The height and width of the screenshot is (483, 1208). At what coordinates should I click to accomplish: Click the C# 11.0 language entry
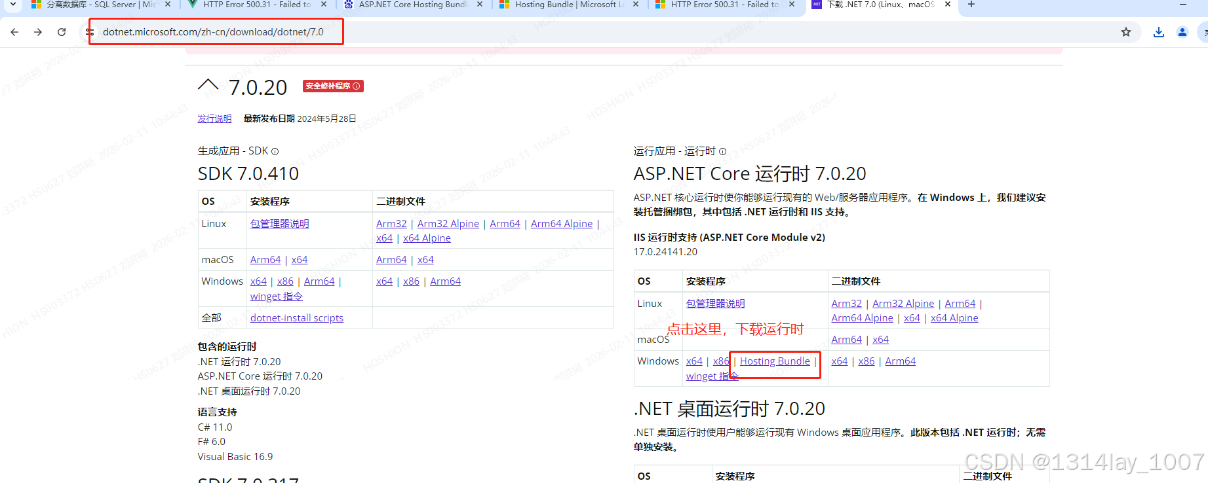click(x=215, y=427)
